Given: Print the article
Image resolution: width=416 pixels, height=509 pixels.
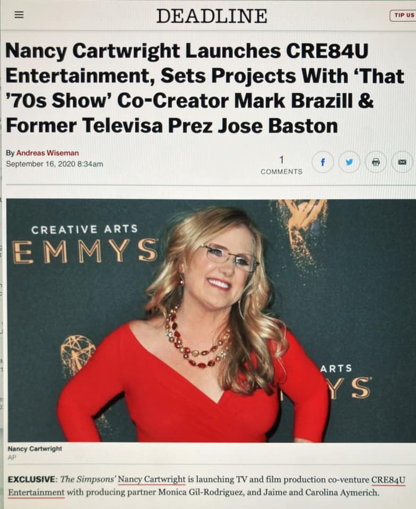Looking at the screenshot, I should [x=376, y=162].
